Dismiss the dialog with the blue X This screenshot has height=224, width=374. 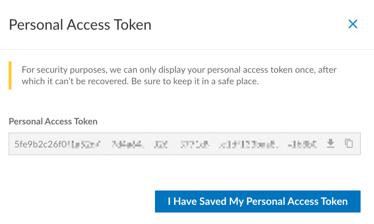353,24
